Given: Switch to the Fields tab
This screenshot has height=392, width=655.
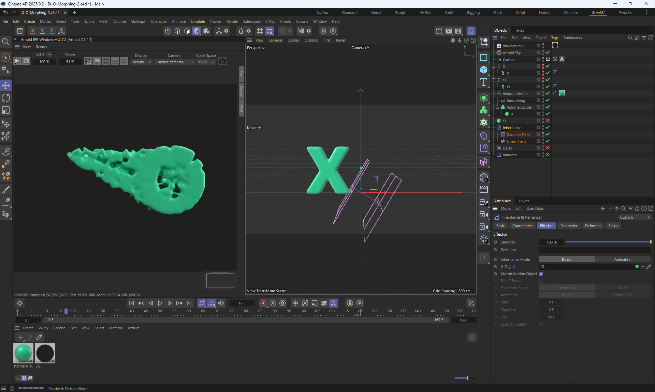Looking at the screenshot, I should [613, 226].
